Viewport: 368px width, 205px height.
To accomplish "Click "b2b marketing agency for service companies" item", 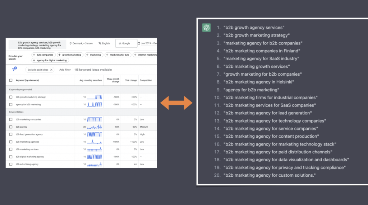I will tap(271, 129).
